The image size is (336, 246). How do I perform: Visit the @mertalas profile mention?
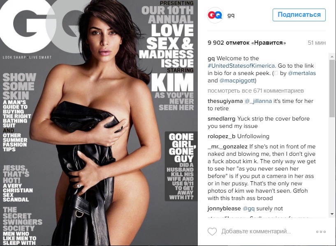tap(302, 73)
